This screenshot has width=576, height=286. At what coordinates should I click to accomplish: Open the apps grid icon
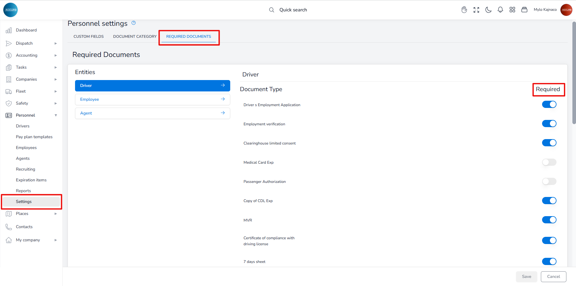(512, 10)
